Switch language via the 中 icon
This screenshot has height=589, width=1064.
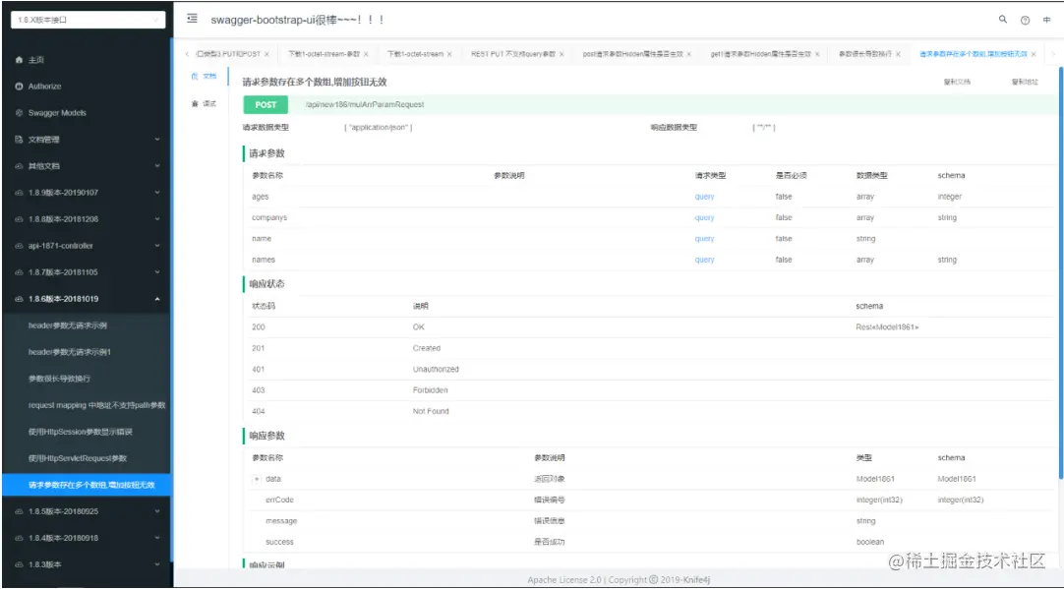[1046, 21]
